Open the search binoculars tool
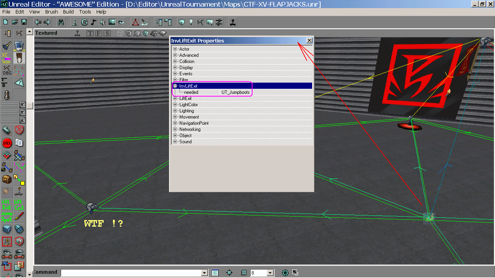 (61, 22)
